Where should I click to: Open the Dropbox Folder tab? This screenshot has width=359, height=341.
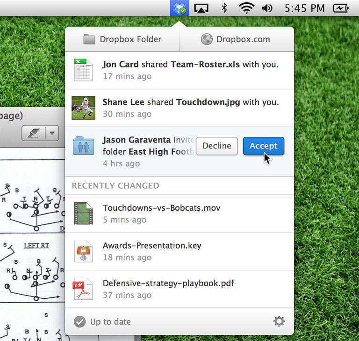pos(122,39)
